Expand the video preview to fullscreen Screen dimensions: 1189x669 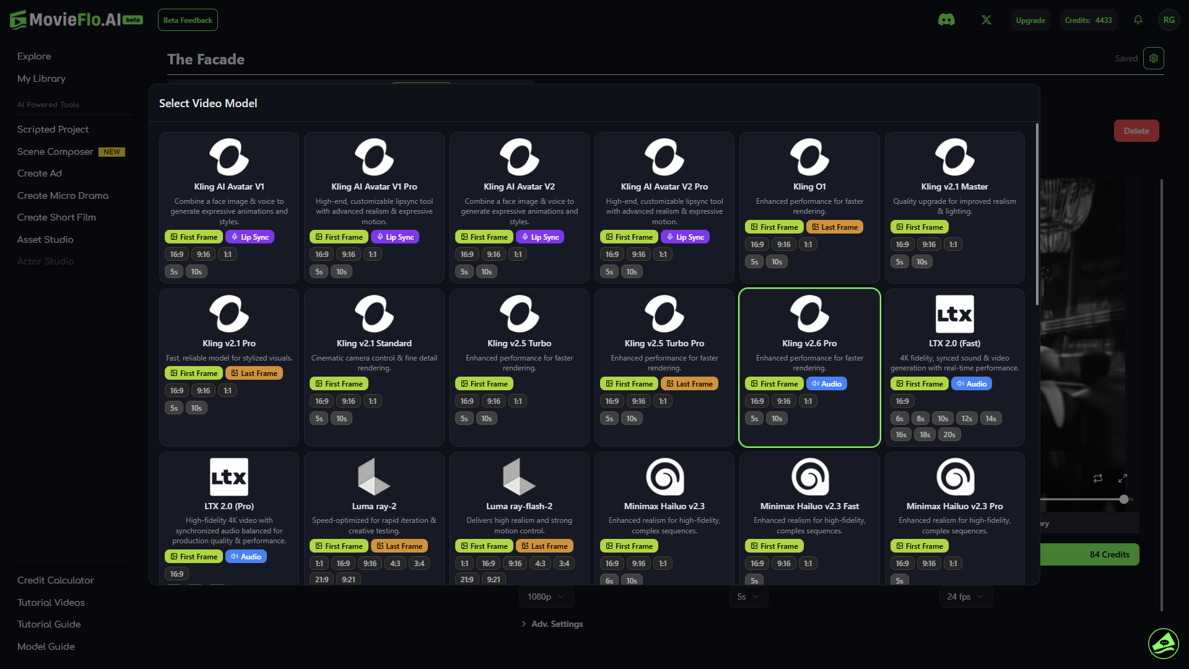(x=1123, y=478)
